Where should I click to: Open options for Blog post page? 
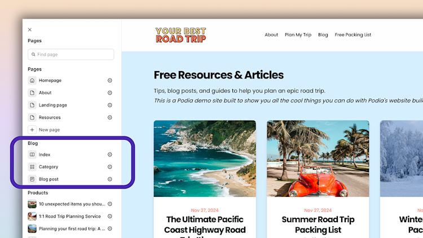click(x=110, y=179)
